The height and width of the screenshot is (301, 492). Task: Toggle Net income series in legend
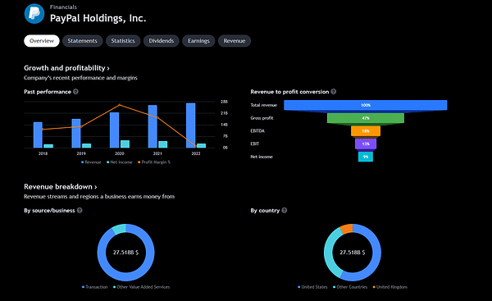coord(119,162)
